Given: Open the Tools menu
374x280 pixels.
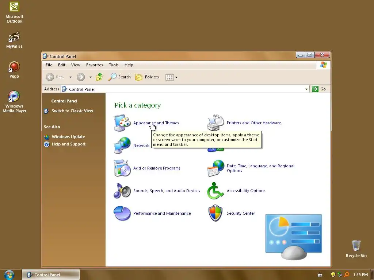Looking at the screenshot, I should (x=114, y=65).
